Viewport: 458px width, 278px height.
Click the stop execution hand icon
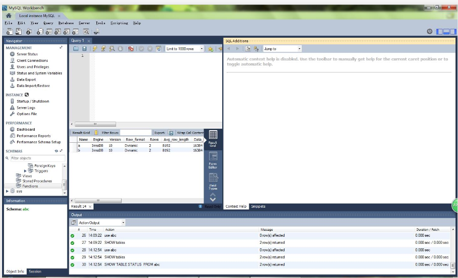click(x=120, y=49)
